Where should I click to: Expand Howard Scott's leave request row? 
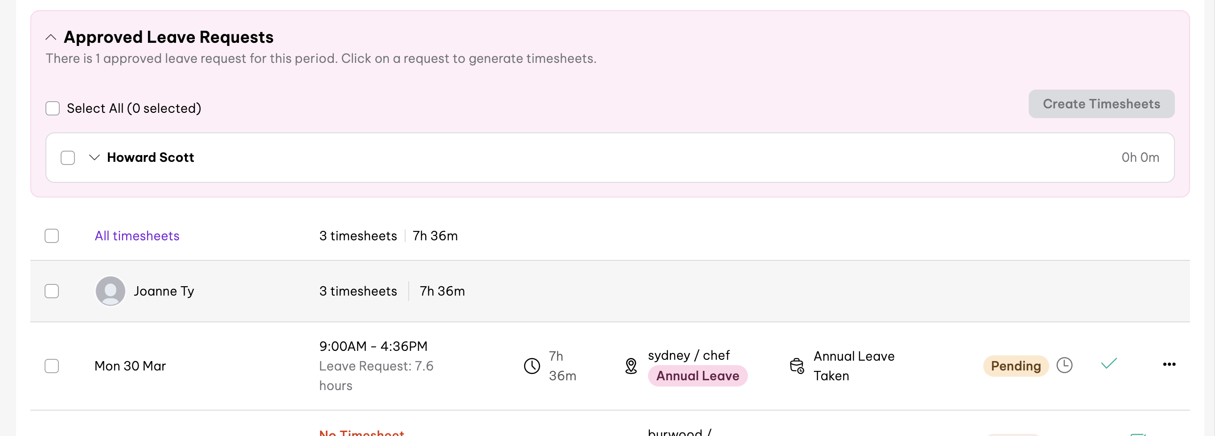point(94,158)
